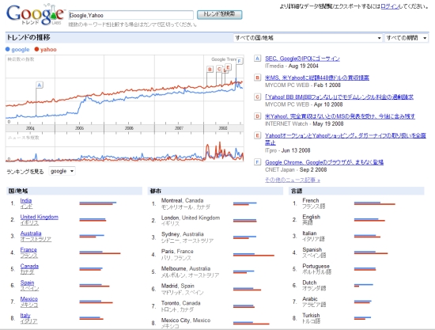Click the Portuguese language row

tap(356, 268)
